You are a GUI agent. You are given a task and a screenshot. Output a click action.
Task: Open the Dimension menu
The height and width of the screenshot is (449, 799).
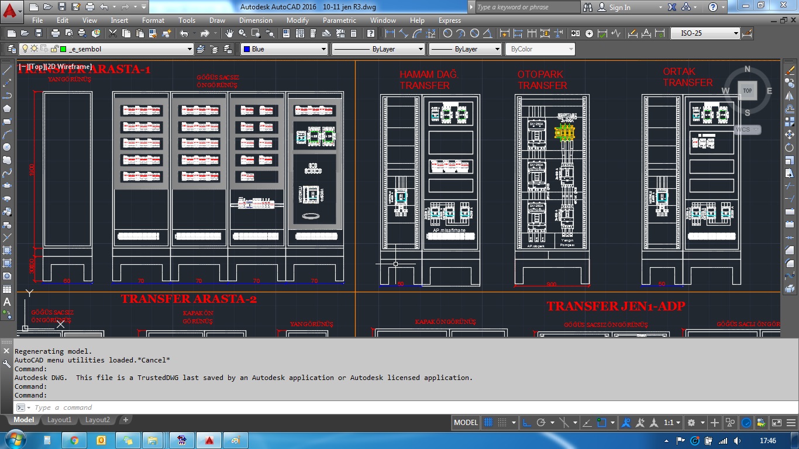coord(256,20)
